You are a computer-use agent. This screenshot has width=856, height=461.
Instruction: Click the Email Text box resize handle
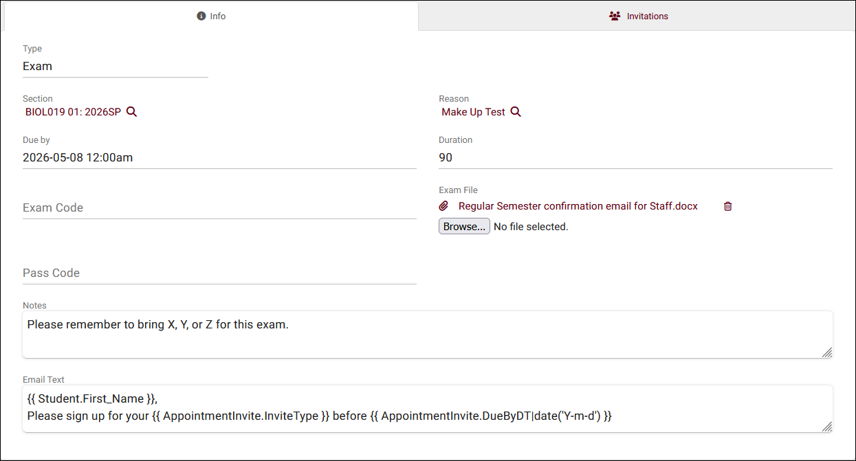coord(827,427)
